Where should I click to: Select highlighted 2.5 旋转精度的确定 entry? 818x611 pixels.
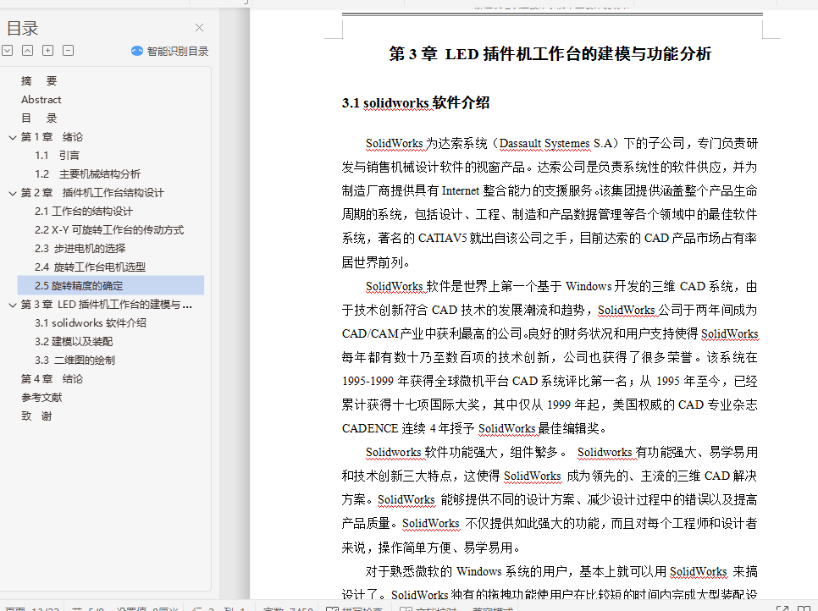tap(111, 286)
